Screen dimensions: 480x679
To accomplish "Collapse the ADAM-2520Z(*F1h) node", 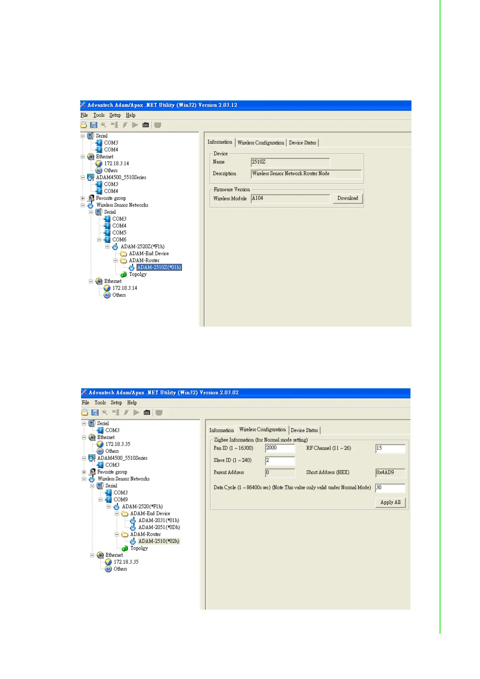I will tap(107, 247).
